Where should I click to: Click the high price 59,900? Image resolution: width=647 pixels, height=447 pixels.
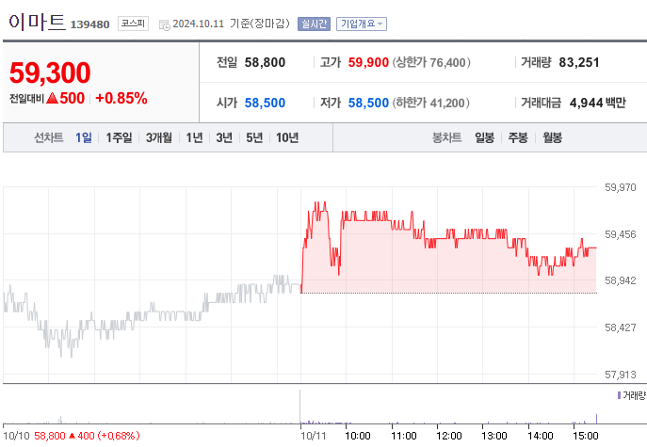(368, 62)
